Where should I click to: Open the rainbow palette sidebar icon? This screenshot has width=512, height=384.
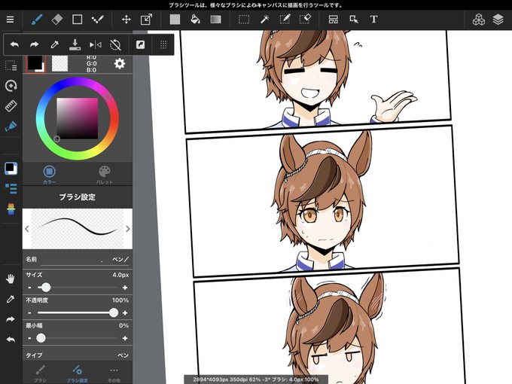[11, 209]
